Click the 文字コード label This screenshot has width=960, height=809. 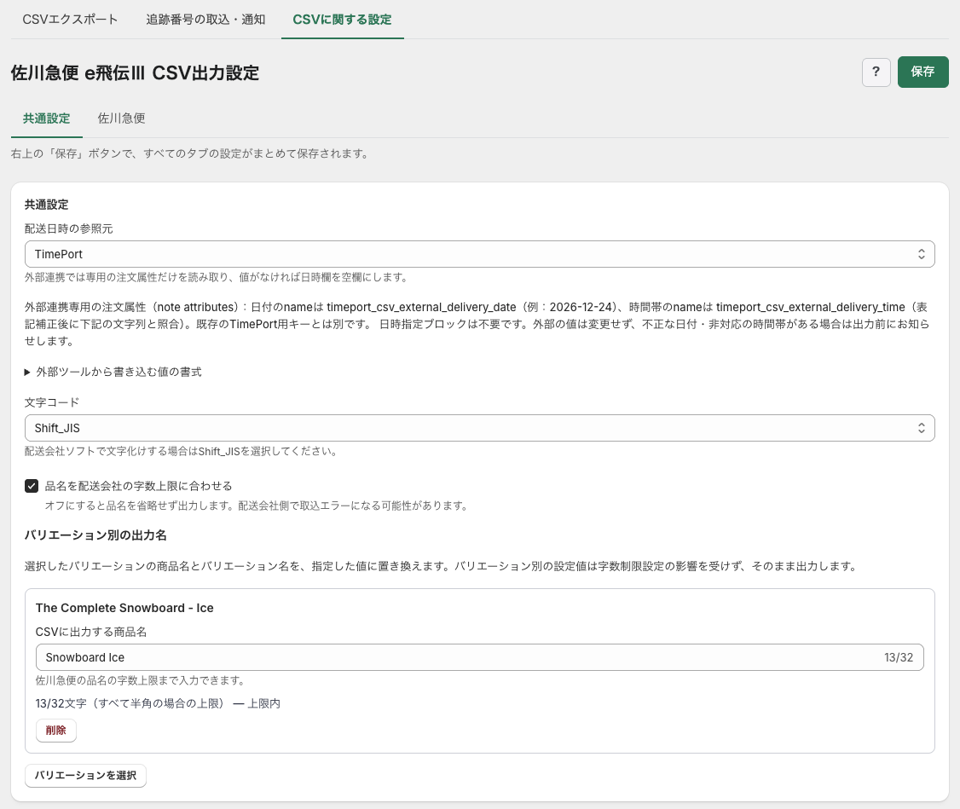tap(52, 402)
